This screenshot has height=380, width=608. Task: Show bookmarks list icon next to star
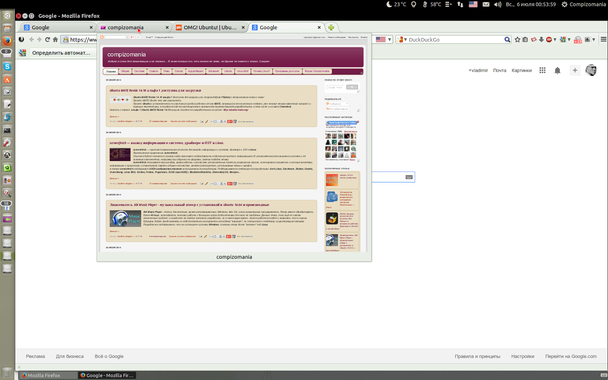[525, 40]
